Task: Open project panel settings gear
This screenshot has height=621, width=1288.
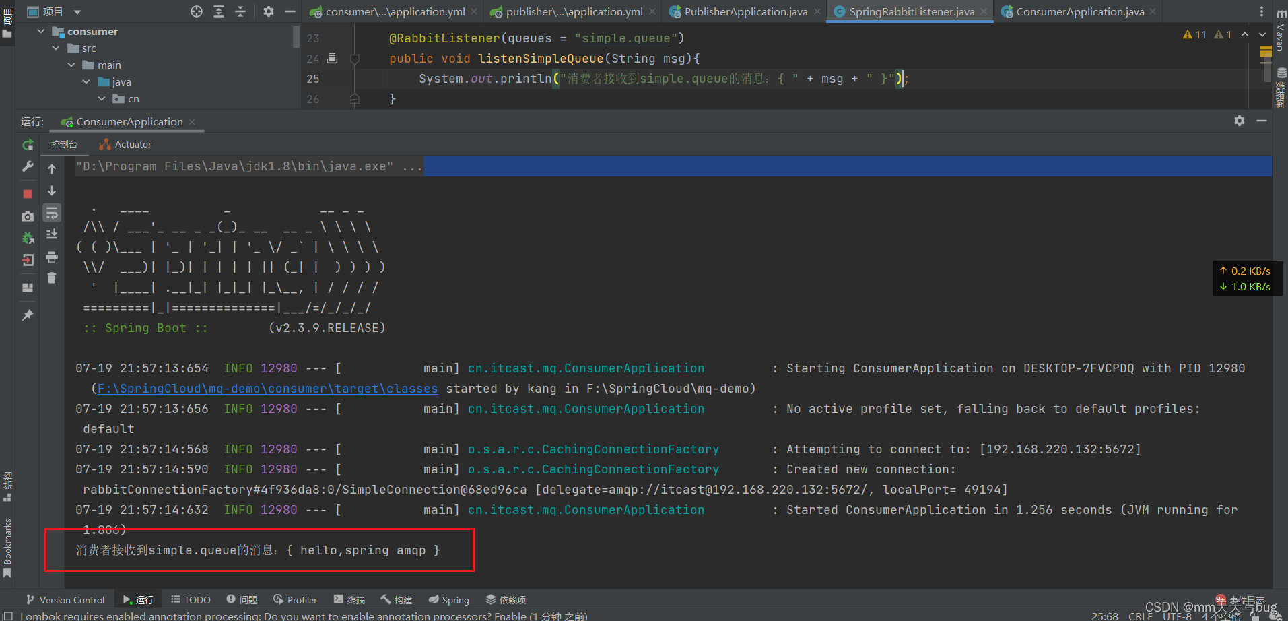Action: tap(269, 11)
